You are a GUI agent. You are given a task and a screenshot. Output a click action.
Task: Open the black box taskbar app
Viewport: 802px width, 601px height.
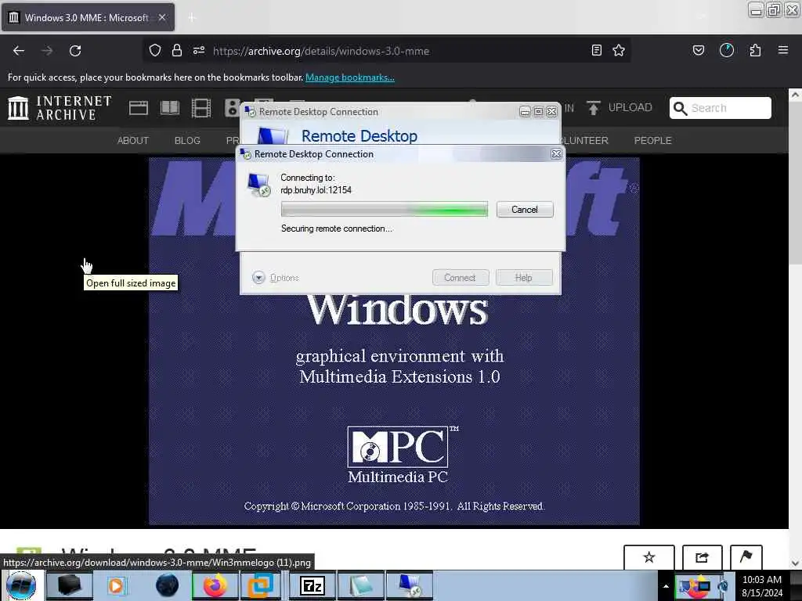(x=70, y=585)
